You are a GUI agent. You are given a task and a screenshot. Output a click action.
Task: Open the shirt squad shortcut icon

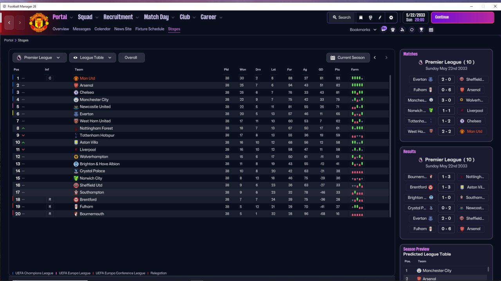pos(393,30)
